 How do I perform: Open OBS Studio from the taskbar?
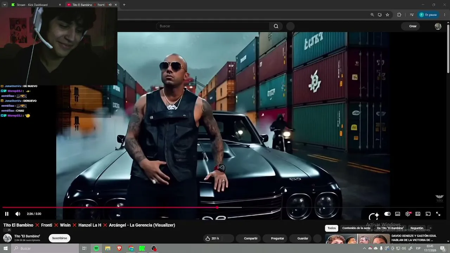click(154, 248)
